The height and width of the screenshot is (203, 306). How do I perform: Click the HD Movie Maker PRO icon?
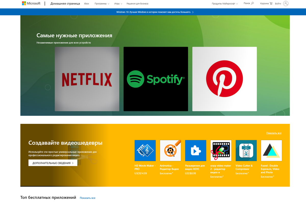(x=145, y=151)
